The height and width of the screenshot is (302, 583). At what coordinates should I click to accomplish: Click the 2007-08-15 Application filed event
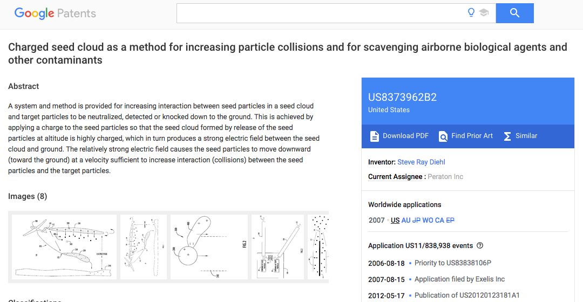point(437,279)
